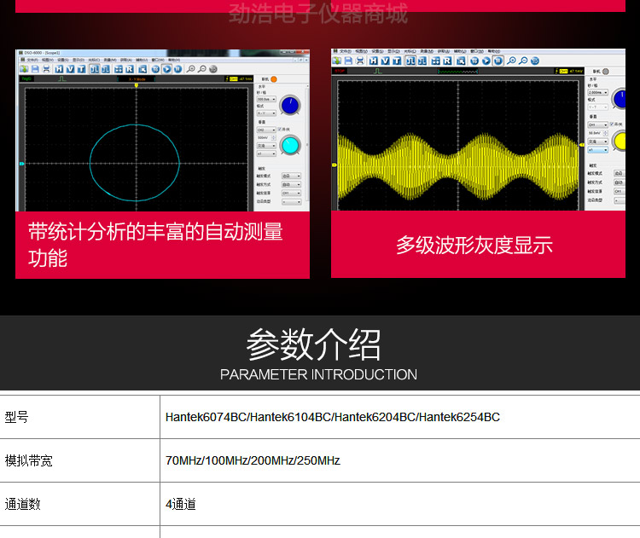The width and height of the screenshot is (640, 538).
Task: Click channel count value 4通道
Action: (x=180, y=504)
